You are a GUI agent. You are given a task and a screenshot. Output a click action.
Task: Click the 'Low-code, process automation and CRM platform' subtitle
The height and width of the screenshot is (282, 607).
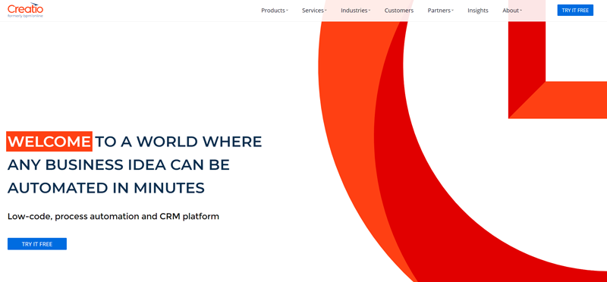click(113, 216)
